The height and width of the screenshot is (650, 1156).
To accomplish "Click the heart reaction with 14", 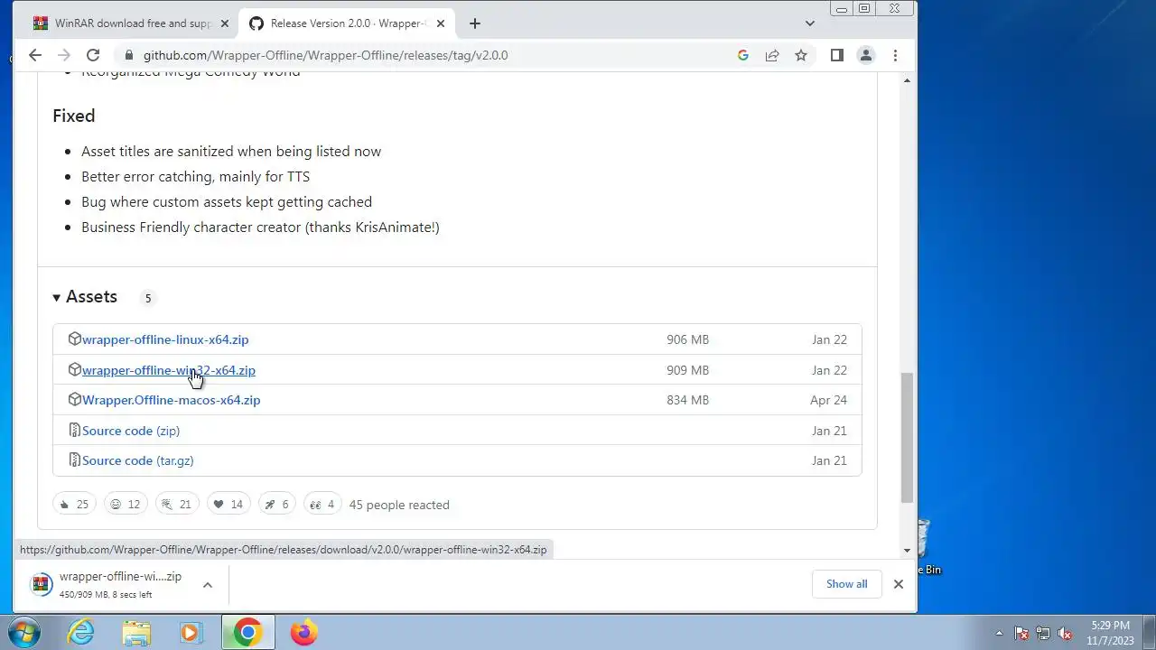I will 228,505.
